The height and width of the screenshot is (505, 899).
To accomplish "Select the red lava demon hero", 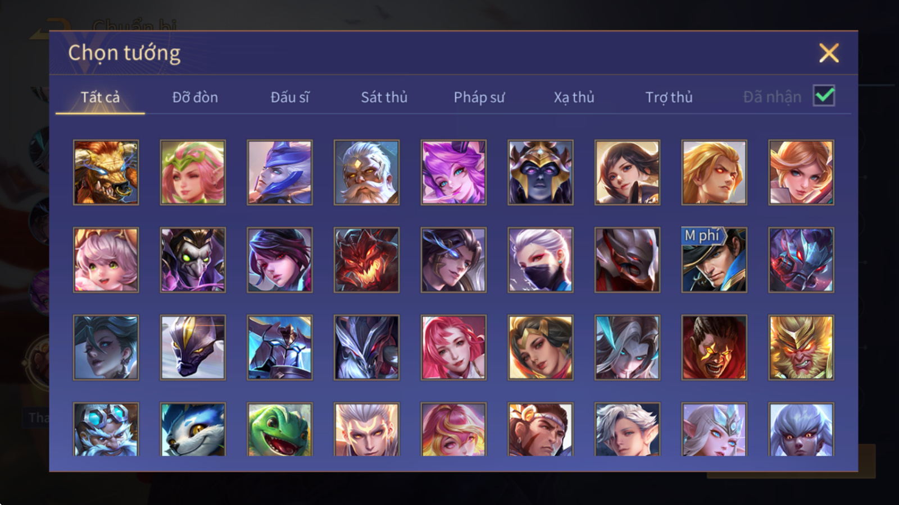I will click(366, 260).
